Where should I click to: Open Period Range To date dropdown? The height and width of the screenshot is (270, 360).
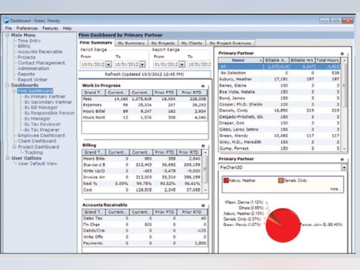[x=142, y=65]
